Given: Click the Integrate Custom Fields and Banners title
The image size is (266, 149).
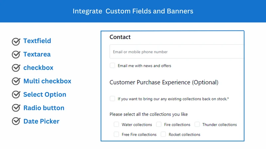Looking at the screenshot, I should click(133, 11).
